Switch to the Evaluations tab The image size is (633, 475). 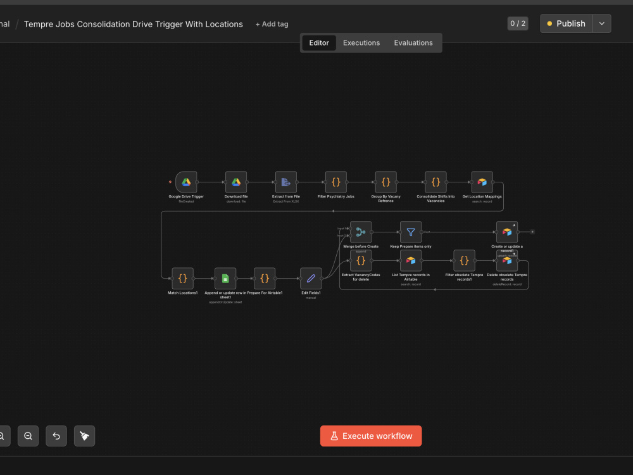tap(413, 43)
